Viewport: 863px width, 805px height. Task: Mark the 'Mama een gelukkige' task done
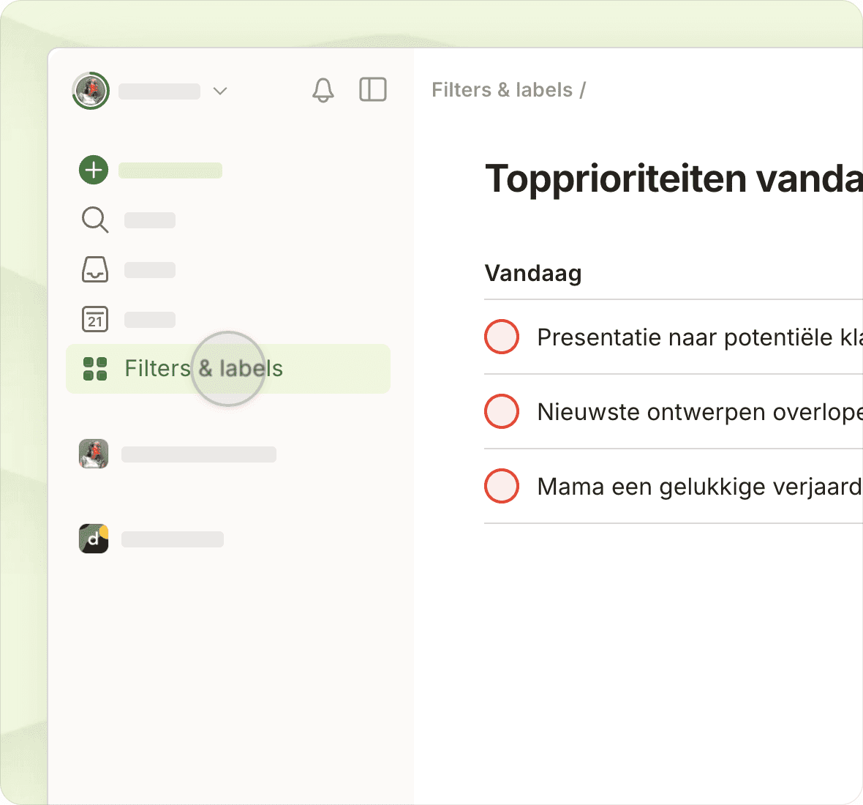tap(502, 486)
